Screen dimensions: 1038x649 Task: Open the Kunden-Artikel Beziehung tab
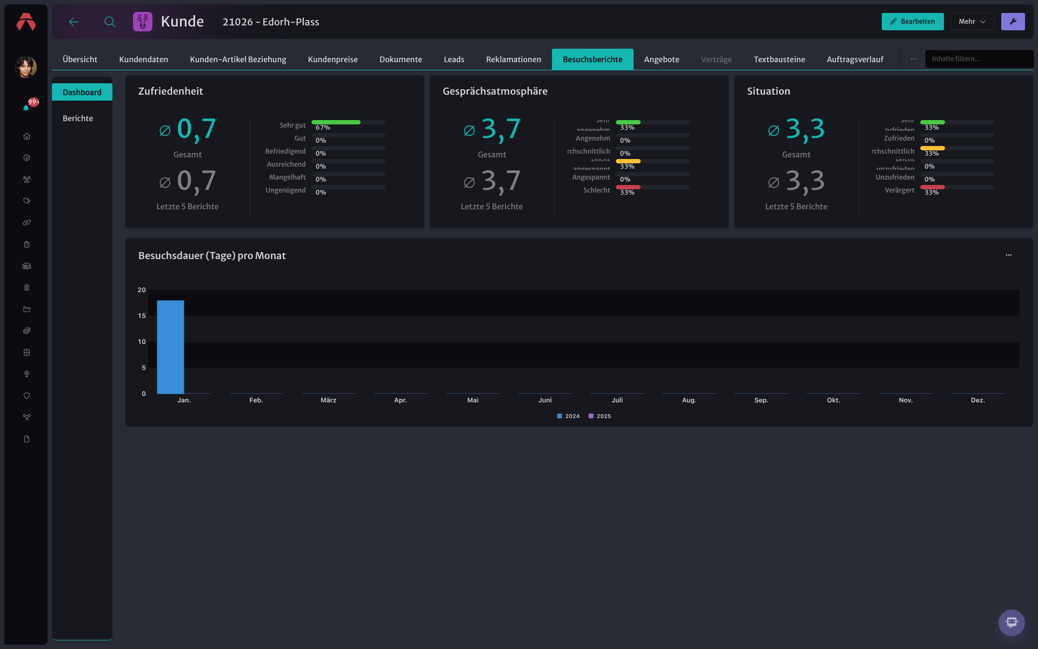coord(238,59)
